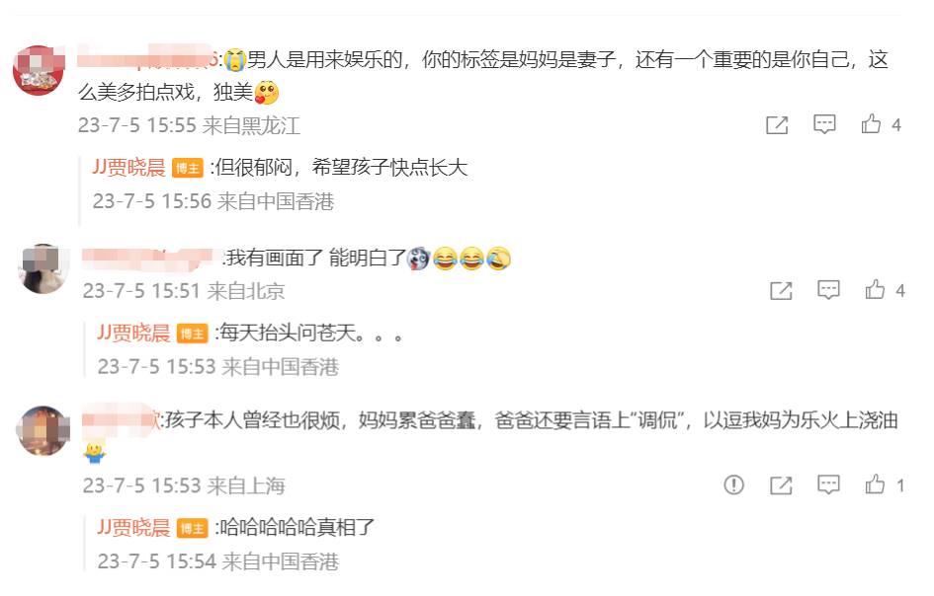Like the 我有画面了 comment from 北京
The width and height of the screenshot is (934, 596).
point(875,289)
